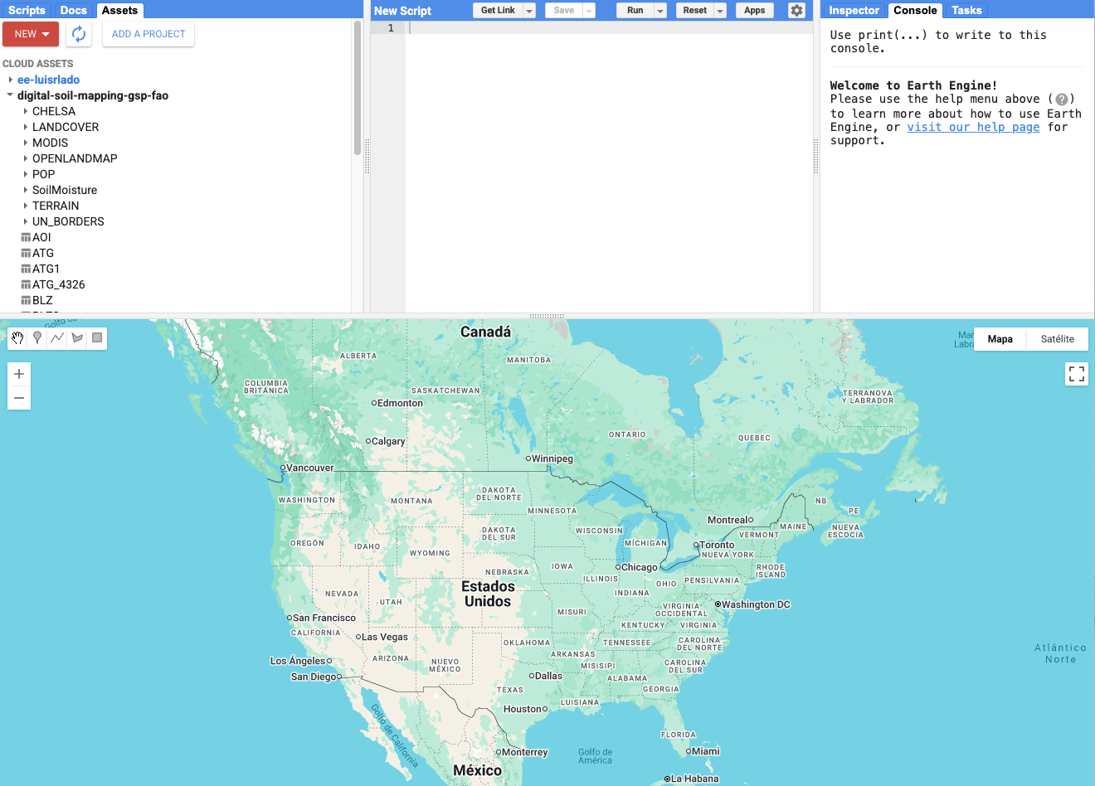Zoom out on the map
1095x786 pixels.
pos(19,398)
